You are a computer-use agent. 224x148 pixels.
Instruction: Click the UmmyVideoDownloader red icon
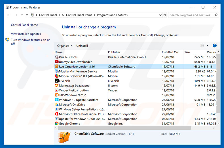pyautogui.click(x=57, y=62)
